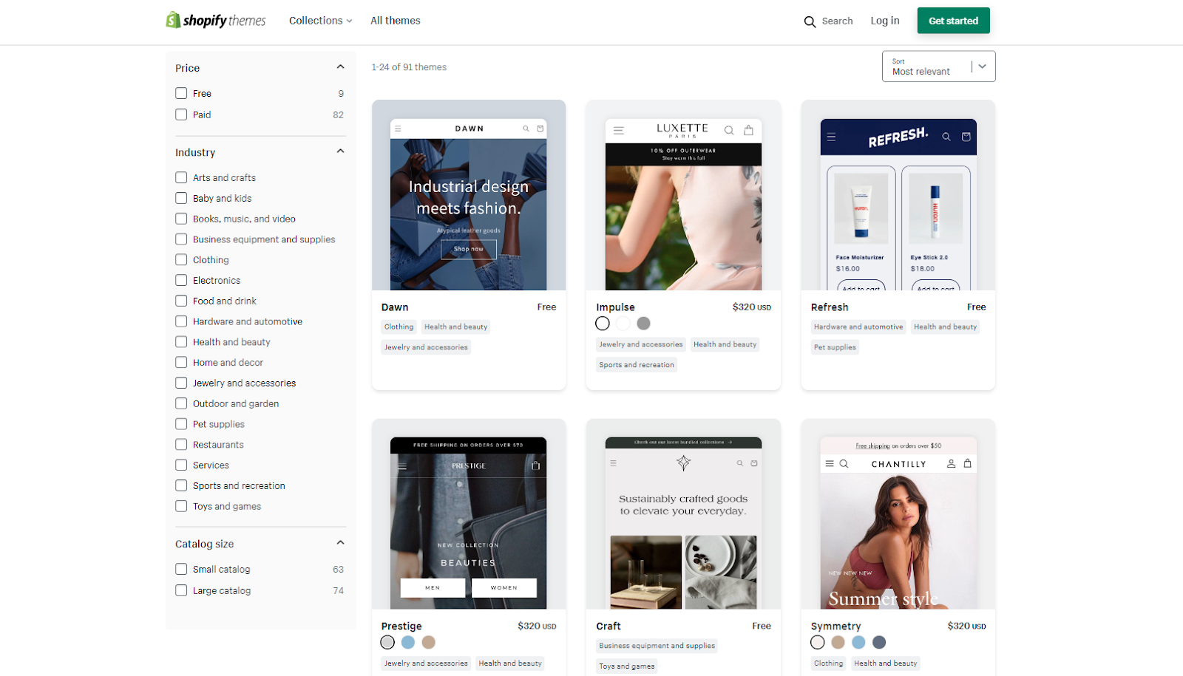
Task: Open the Dawn theme details
Action: (x=395, y=307)
